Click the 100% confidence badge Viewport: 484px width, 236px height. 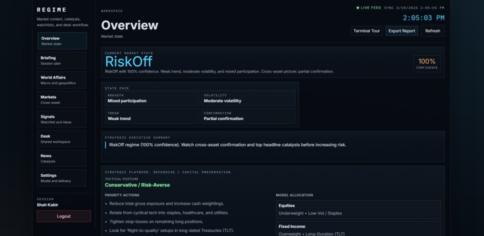click(x=427, y=63)
